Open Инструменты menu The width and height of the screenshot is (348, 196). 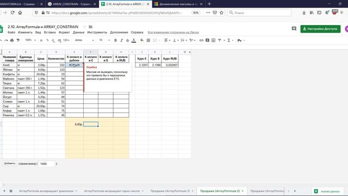(97, 33)
